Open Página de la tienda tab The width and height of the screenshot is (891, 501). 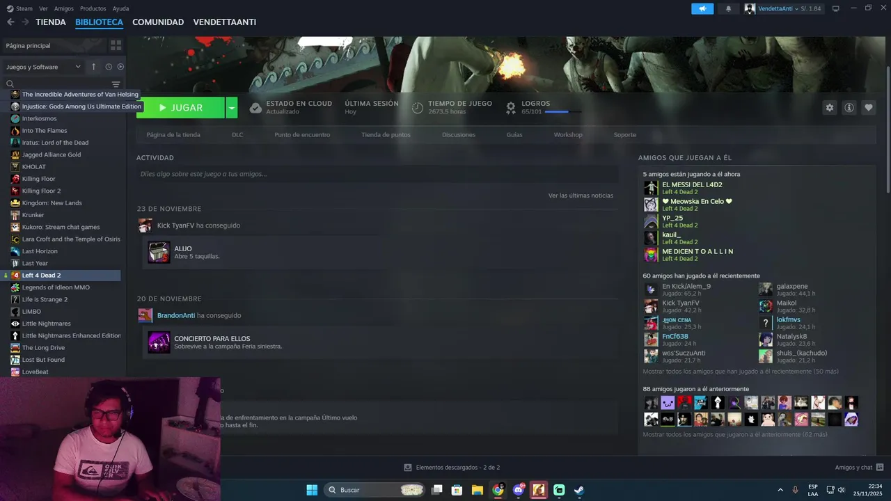[x=173, y=135]
